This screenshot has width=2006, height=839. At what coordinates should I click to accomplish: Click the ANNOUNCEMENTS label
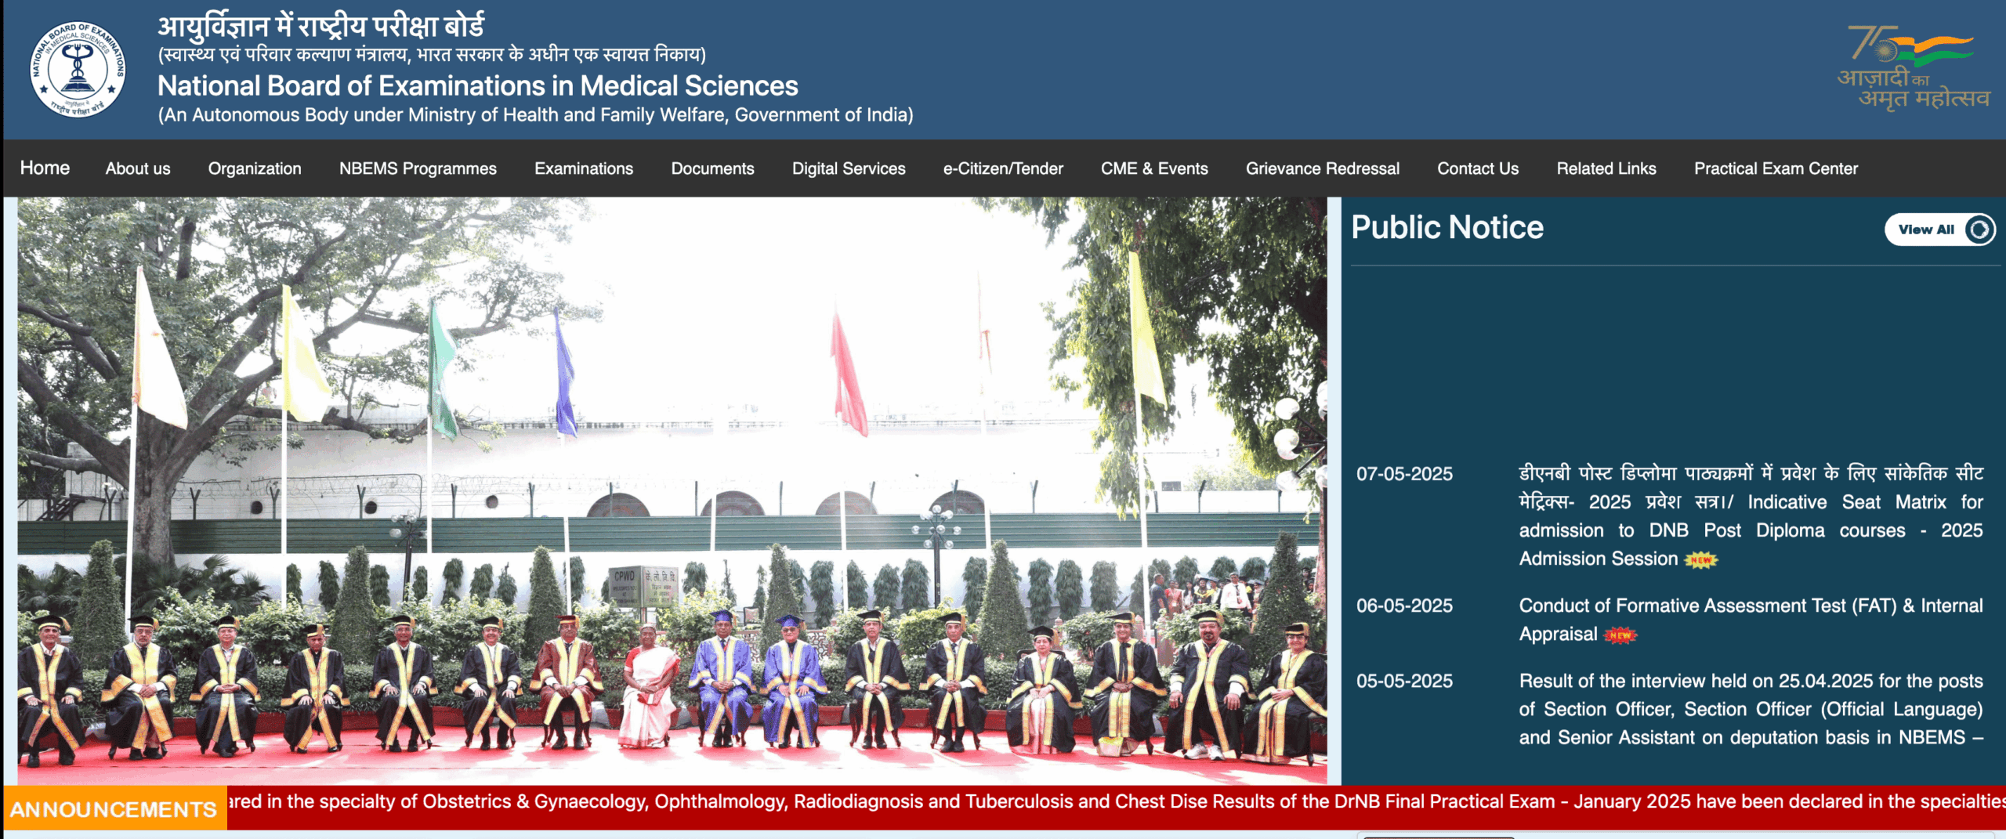pos(114,808)
